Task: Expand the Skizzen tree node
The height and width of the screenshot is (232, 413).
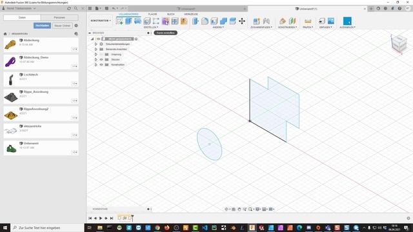Action: pyautogui.click(x=96, y=59)
